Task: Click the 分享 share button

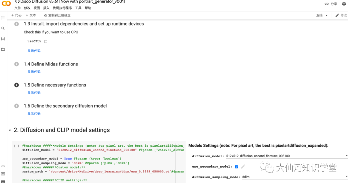Action: pos(331,4)
